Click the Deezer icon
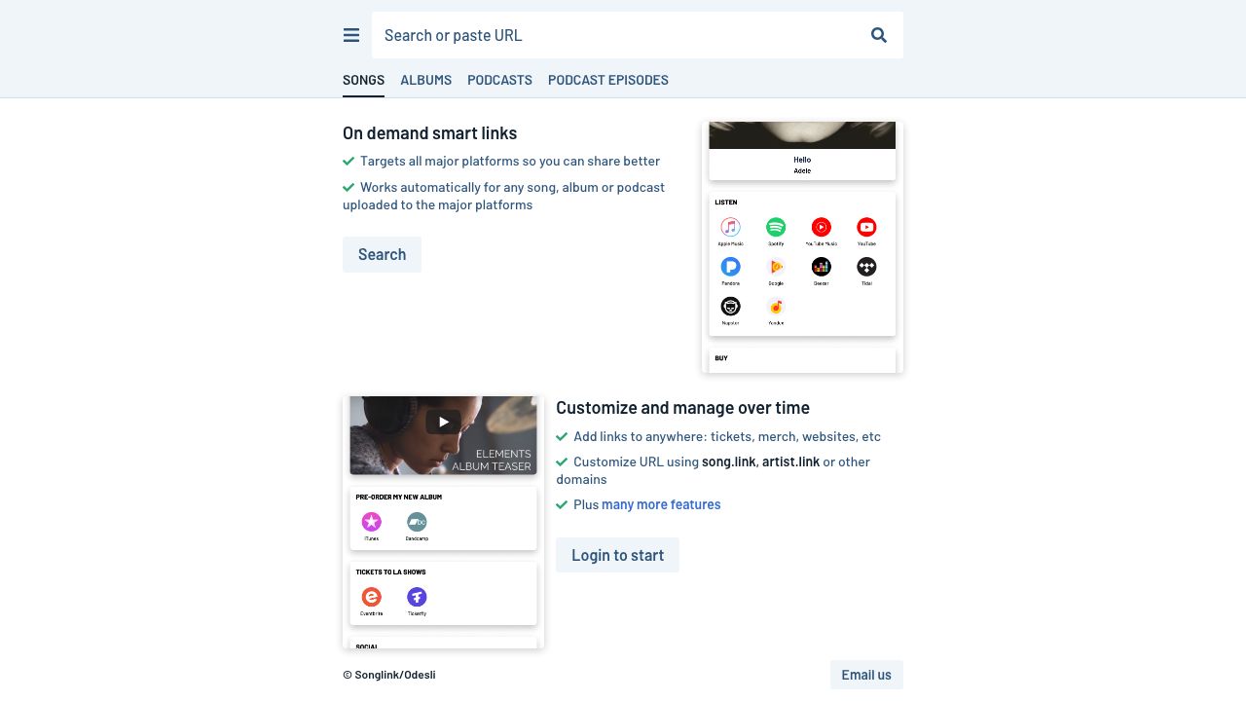The width and height of the screenshot is (1246, 701). pyautogui.click(x=822, y=267)
